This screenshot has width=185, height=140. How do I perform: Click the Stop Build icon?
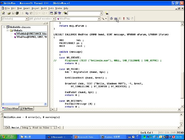click(120, 19)
